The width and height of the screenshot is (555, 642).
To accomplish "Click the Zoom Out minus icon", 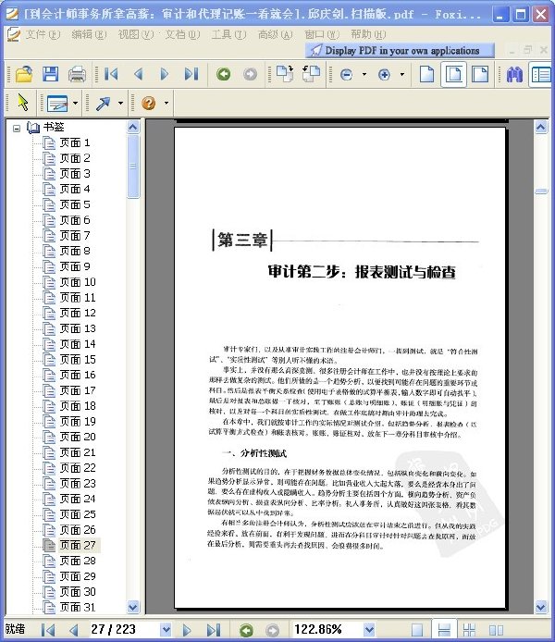I will click(x=346, y=75).
